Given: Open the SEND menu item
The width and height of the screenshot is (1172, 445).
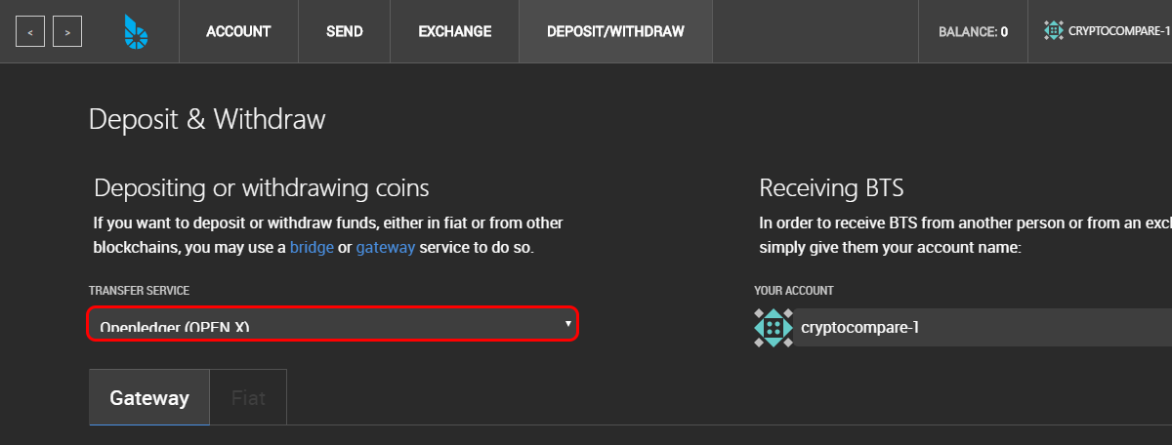Looking at the screenshot, I should tap(344, 32).
